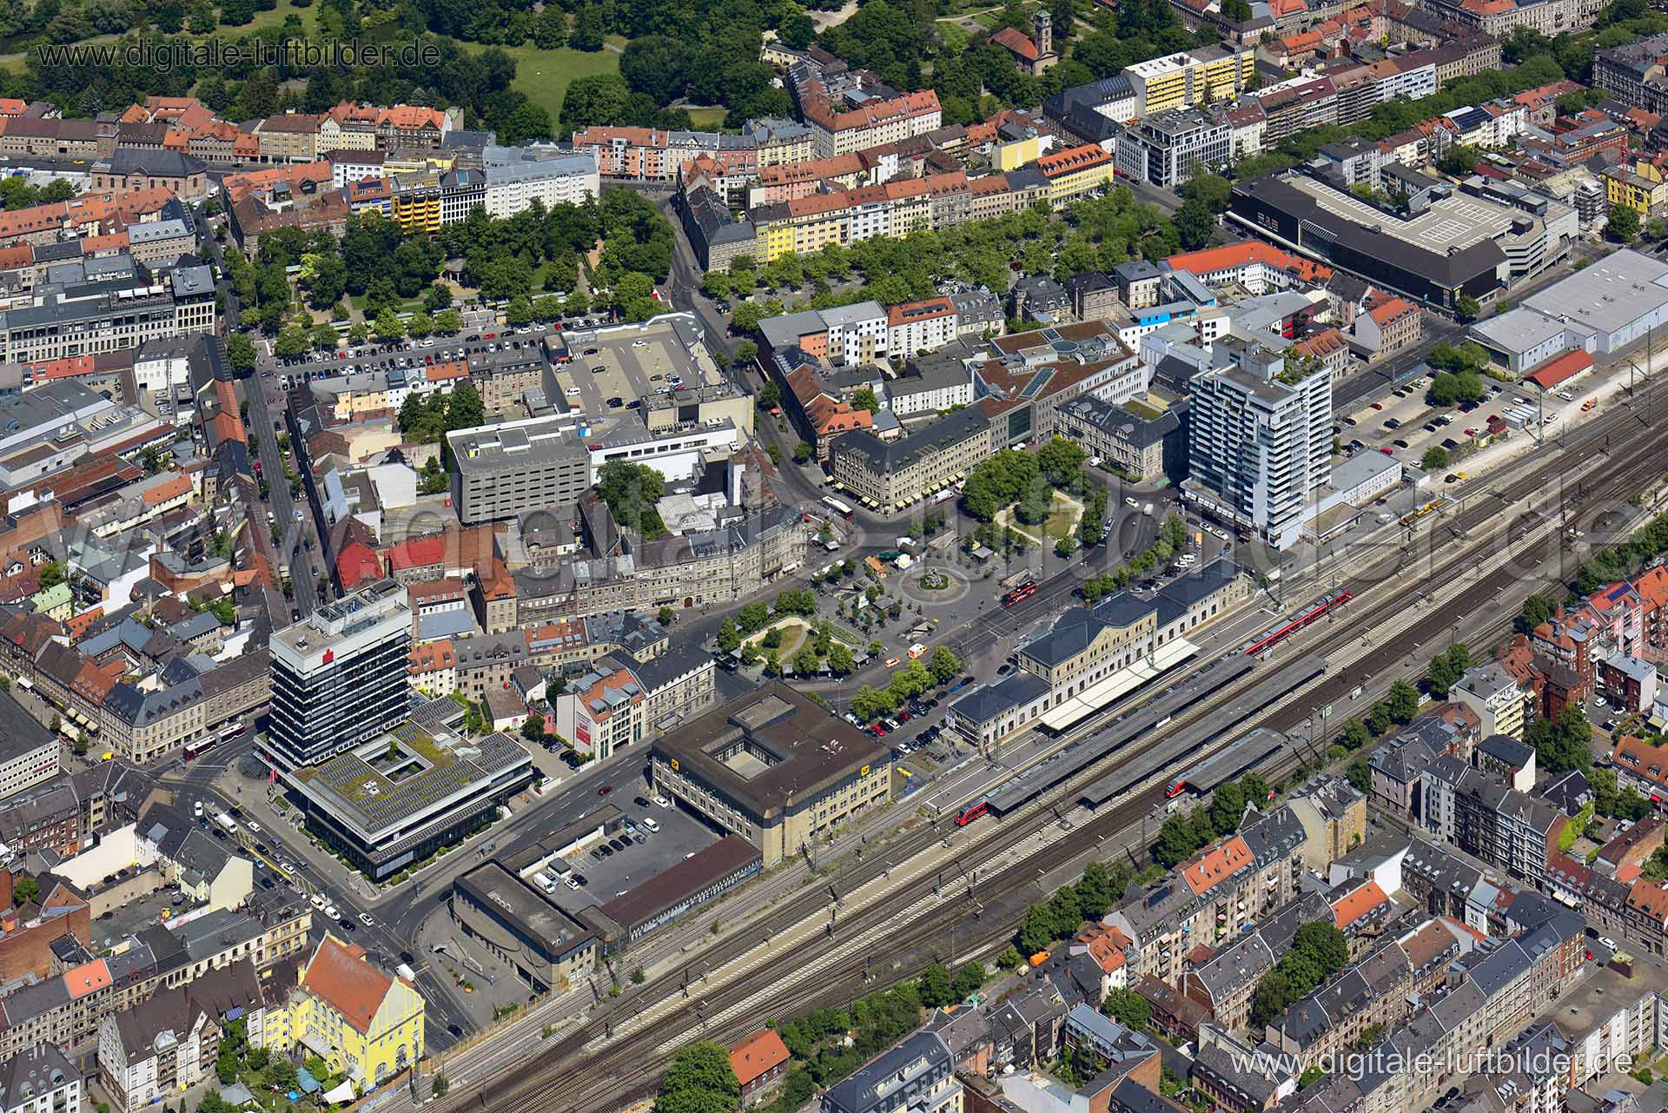Image resolution: width=1668 pixels, height=1113 pixels.
Task: Click the red bus on the station square
Action: (1017, 595)
